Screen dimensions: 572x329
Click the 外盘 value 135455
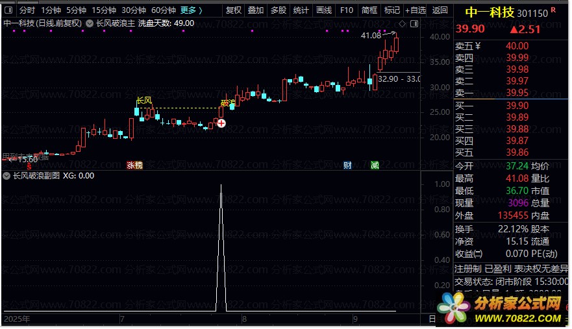[x=513, y=215]
